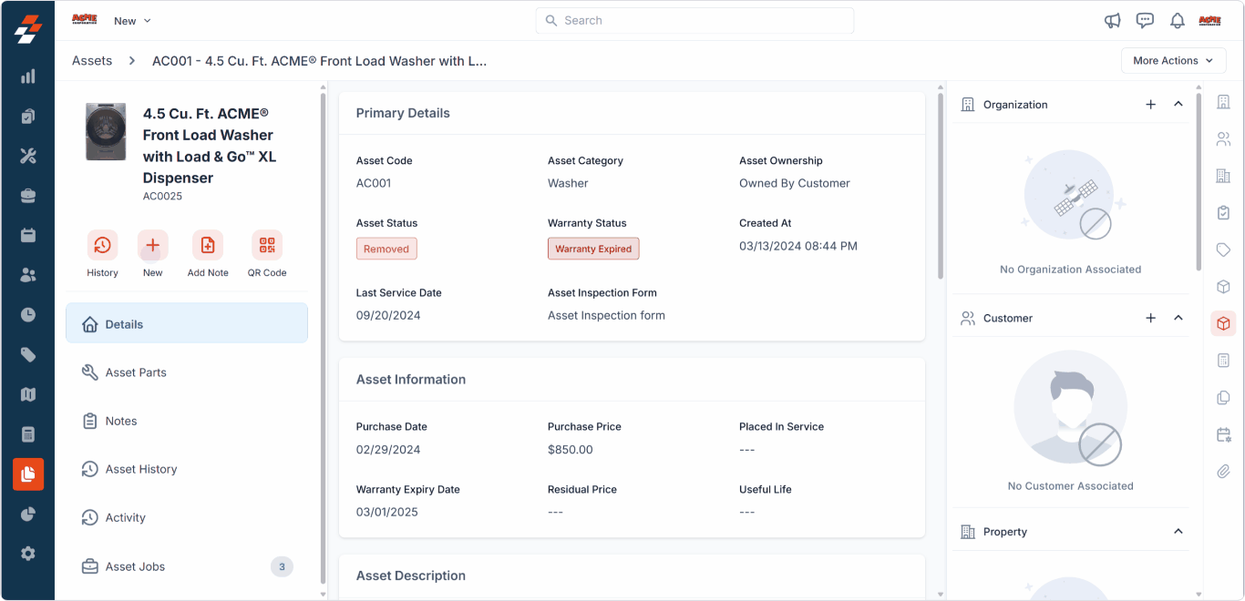Open the highlighted documents icon in left sidebar
This screenshot has width=1245, height=601.
[28, 474]
